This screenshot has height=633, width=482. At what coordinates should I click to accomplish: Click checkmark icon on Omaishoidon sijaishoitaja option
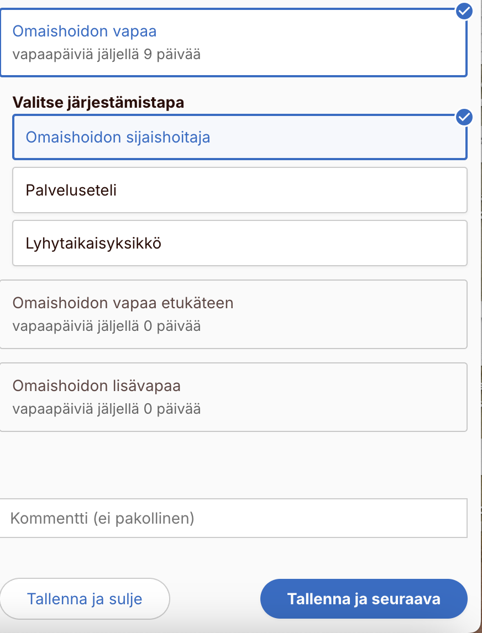point(464,117)
